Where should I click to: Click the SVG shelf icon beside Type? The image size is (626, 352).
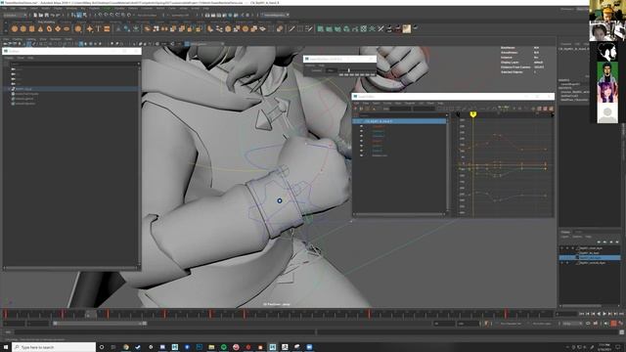tap(107, 28)
